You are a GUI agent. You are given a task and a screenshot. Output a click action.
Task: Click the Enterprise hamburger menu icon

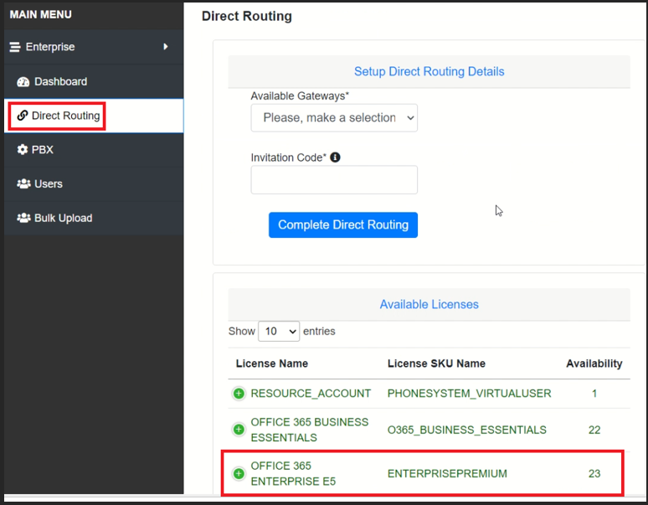tap(15, 47)
